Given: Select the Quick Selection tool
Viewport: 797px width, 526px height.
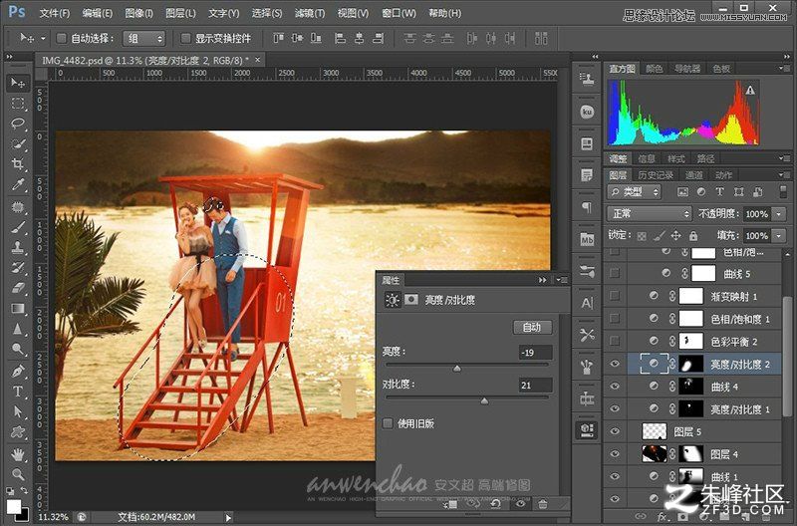Looking at the screenshot, I should [x=18, y=143].
